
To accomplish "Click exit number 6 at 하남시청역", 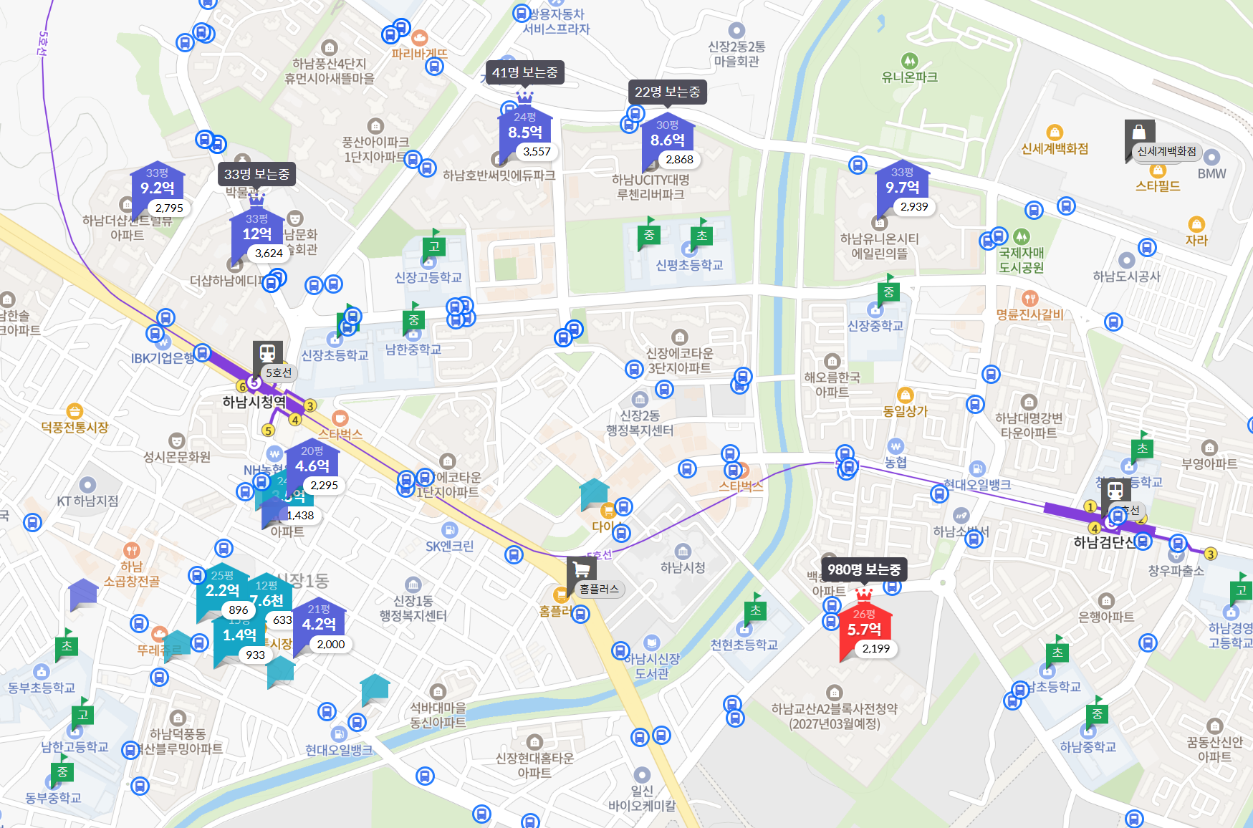I will (x=242, y=387).
